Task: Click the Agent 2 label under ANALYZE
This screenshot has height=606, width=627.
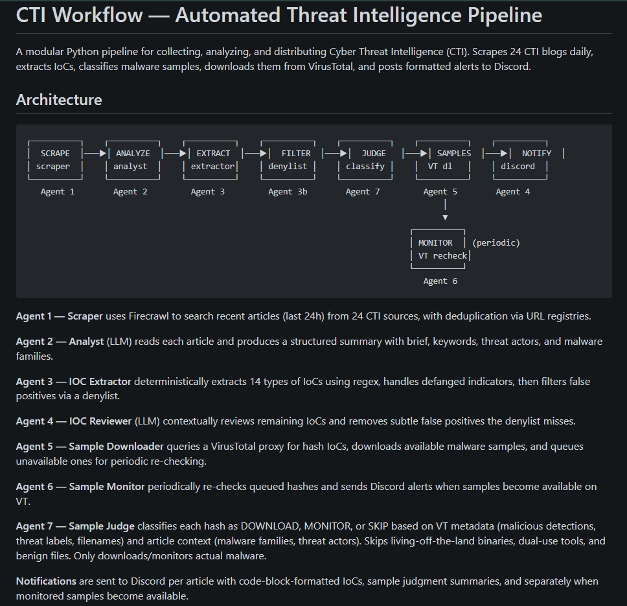Action: click(x=130, y=192)
